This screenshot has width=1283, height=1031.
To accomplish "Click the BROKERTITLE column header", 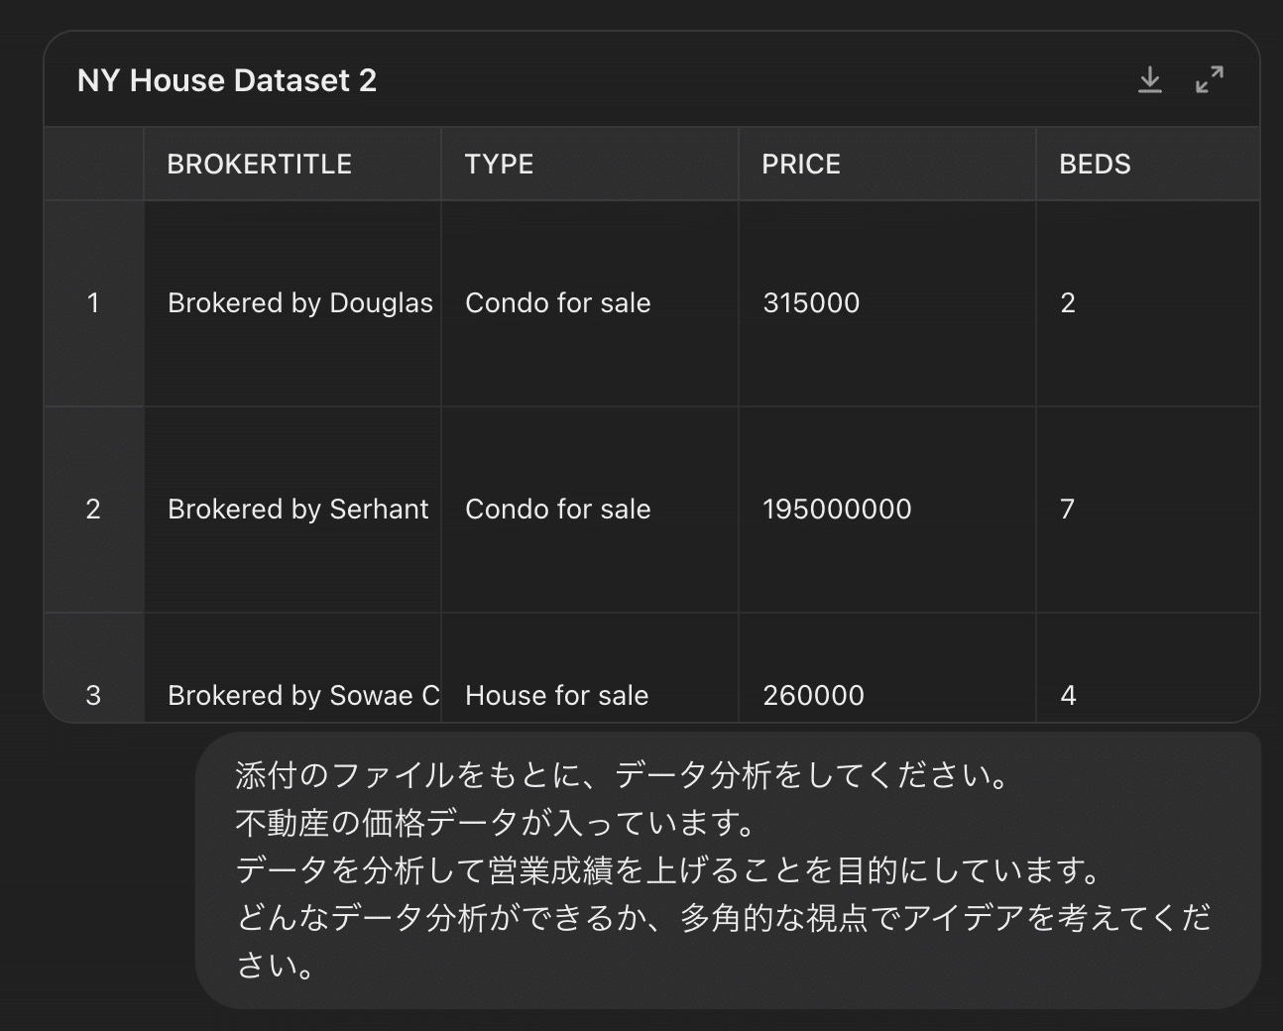I will [x=260, y=165].
